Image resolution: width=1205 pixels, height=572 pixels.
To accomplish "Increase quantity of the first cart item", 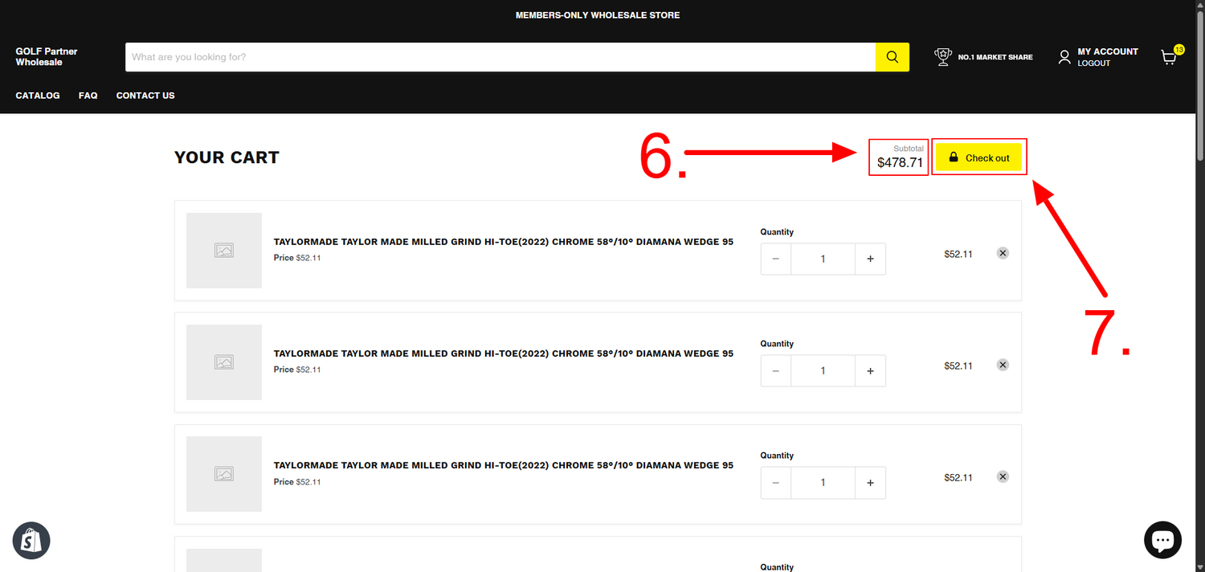I will 870,259.
